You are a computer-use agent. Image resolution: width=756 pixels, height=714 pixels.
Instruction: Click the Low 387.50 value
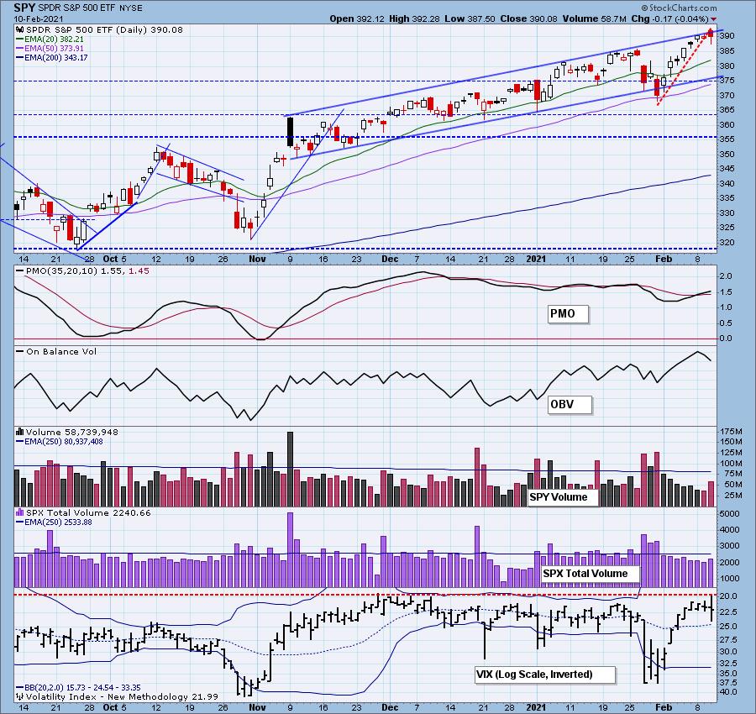coord(469,18)
